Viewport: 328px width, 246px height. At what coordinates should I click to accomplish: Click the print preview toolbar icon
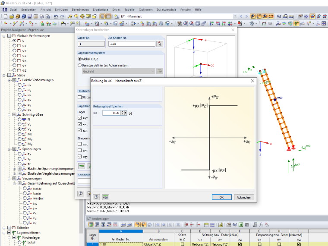click(x=48, y=16)
